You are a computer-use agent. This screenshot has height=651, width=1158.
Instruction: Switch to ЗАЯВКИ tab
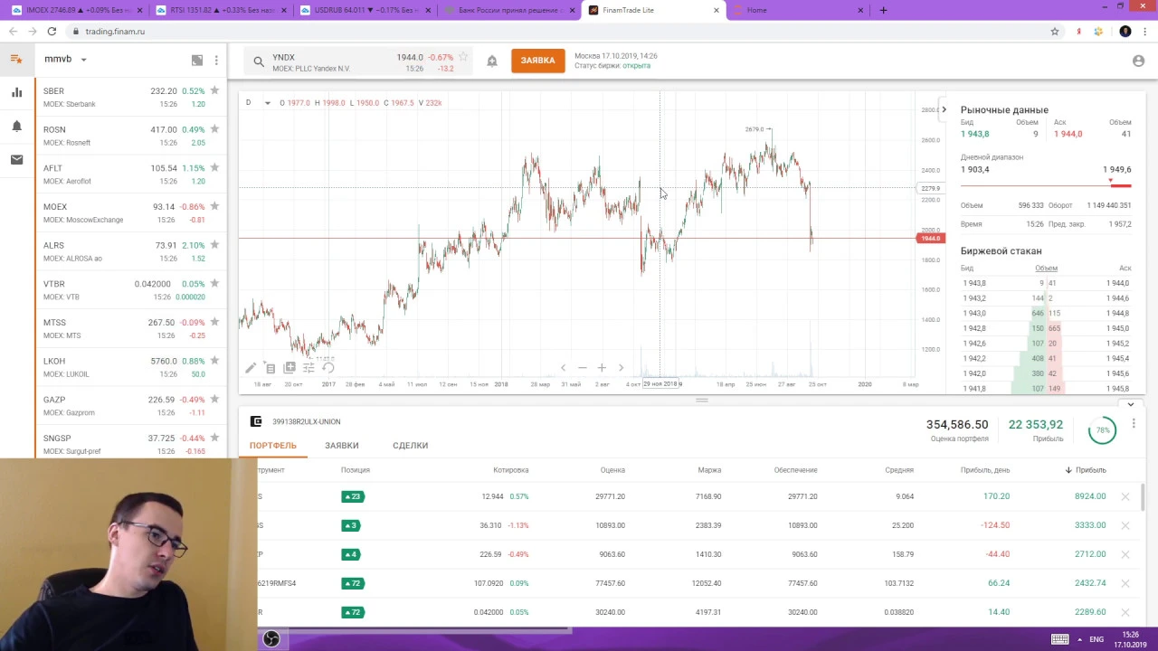click(x=342, y=446)
